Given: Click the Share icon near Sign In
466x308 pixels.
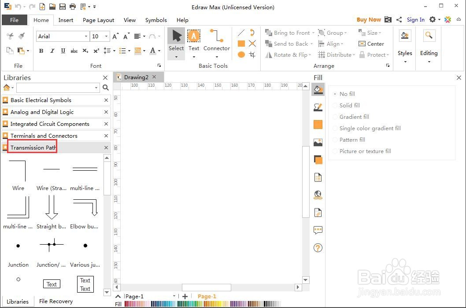Looking at the screenshot, I should [x=399, y=20].
